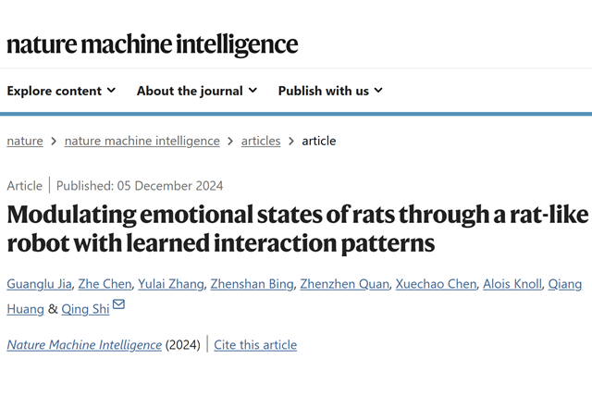592x396 pixels.
Task: Click the nature machine intelligence logo
Action: pyautogui.click(x=153, y=44)
